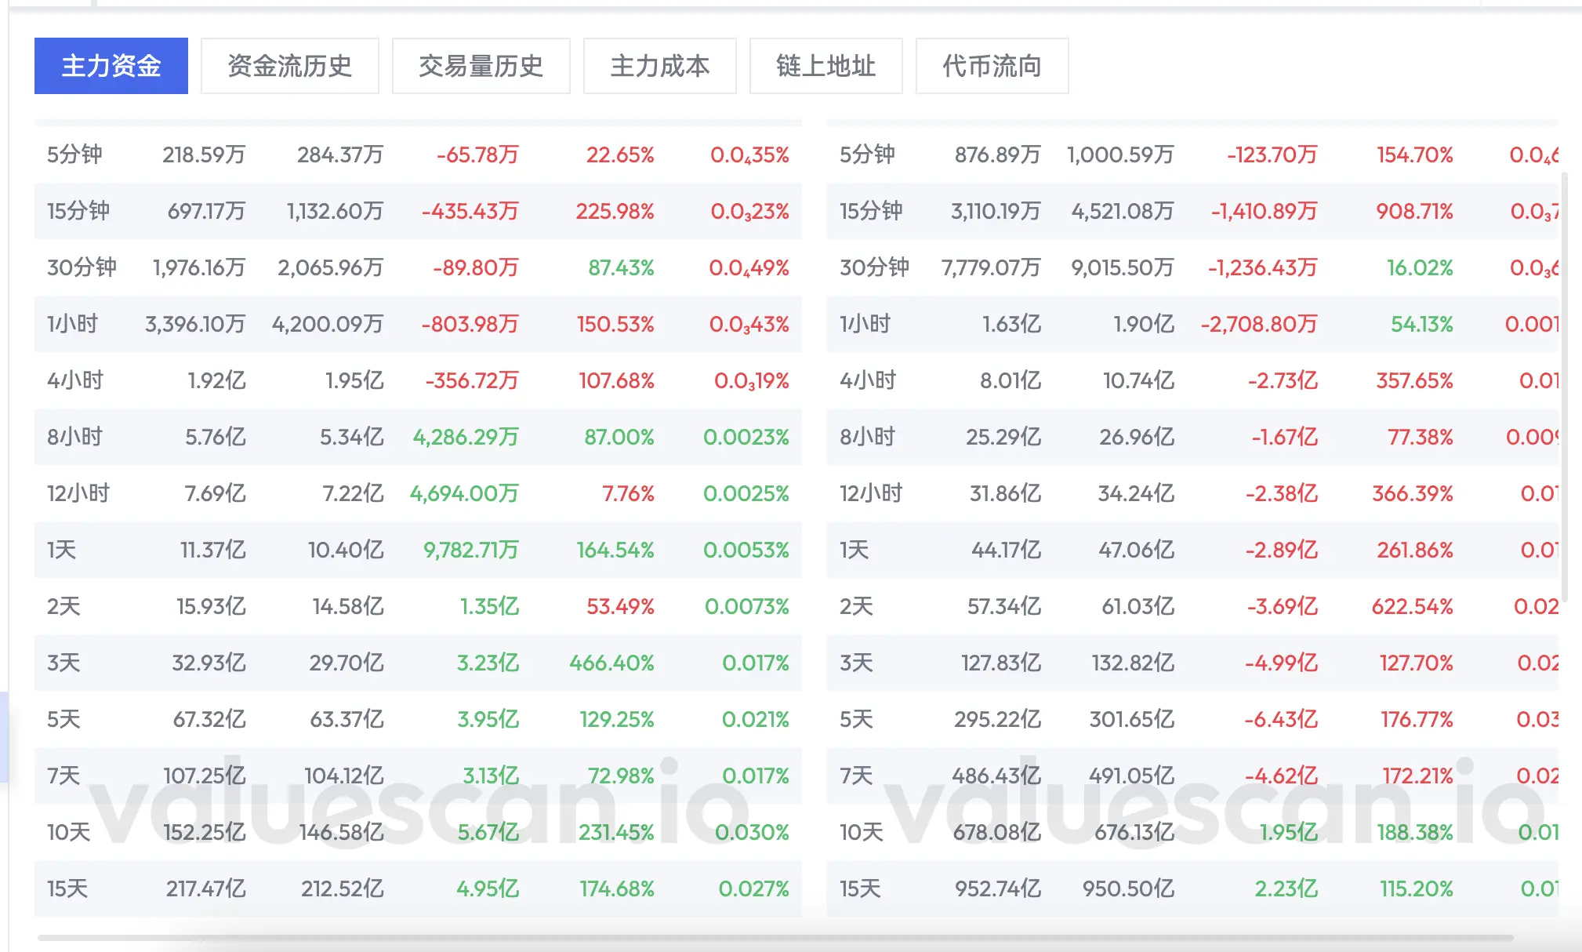Screen dimensions: 1582x952
Task: Click the 1小时 row in the left table
Action: click(72, 324)
